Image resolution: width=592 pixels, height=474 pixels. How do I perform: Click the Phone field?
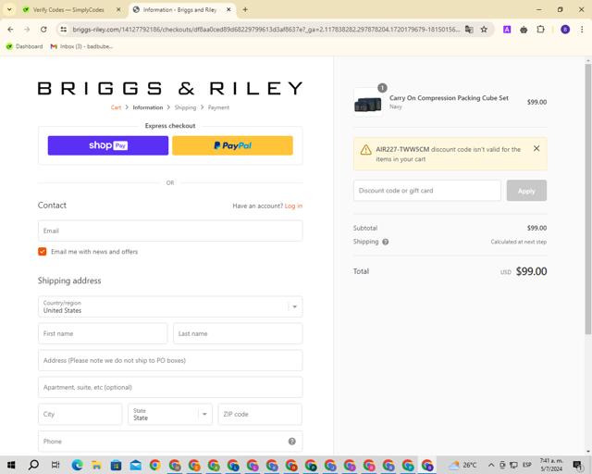170,441
